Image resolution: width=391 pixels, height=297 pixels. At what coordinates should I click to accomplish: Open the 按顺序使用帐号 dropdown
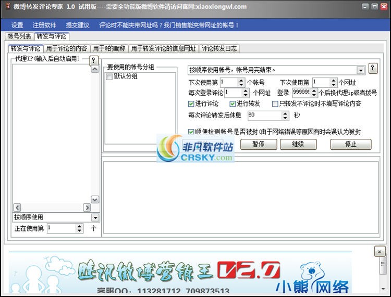click(x=361, y=71)
